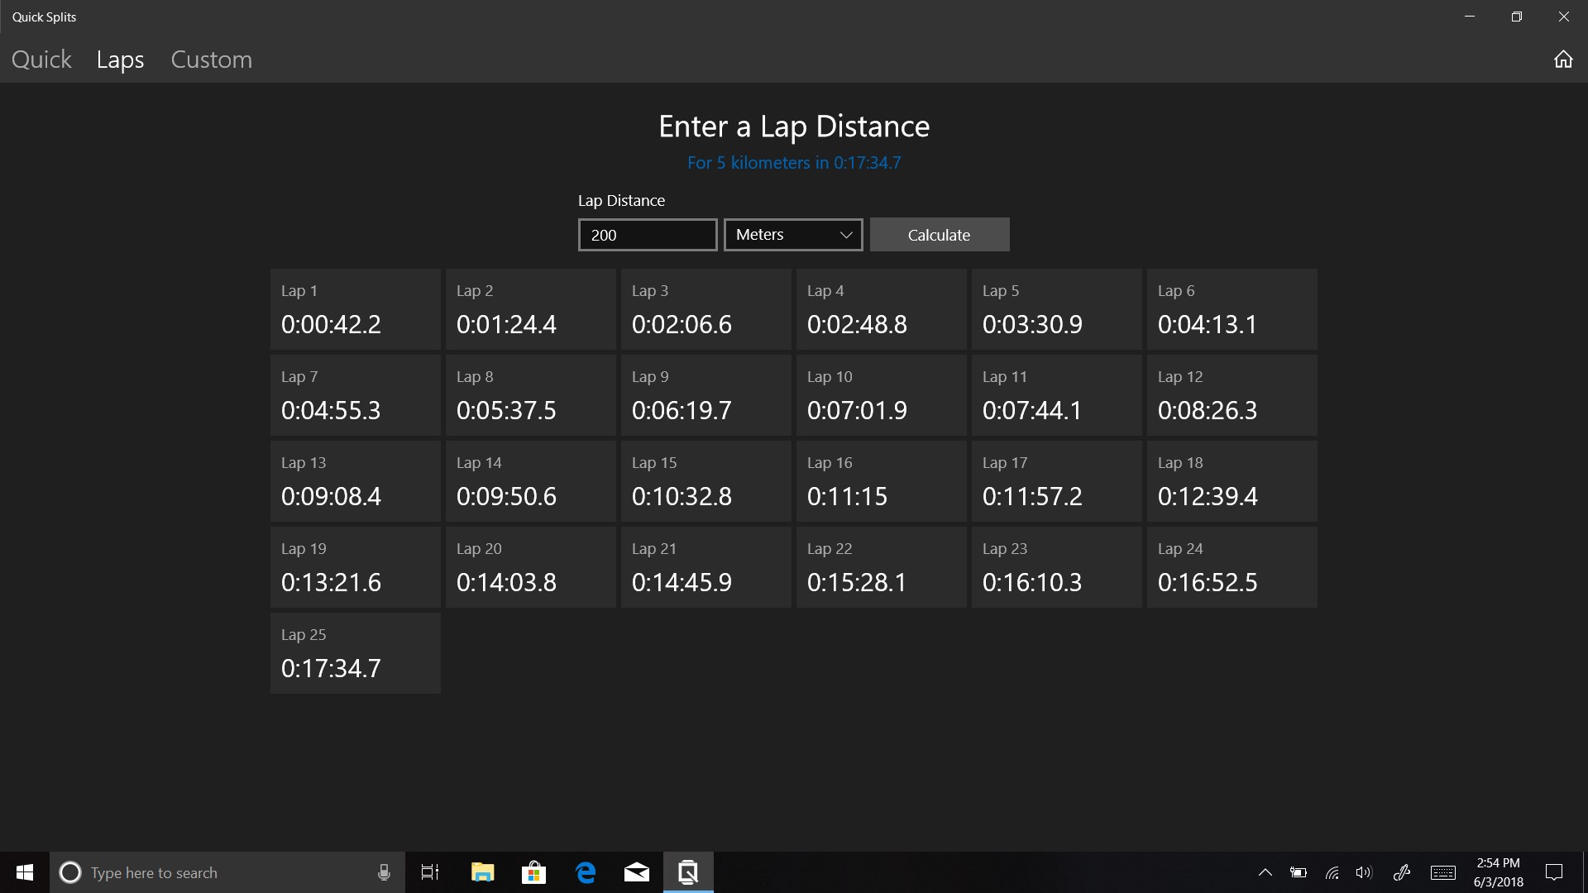Select the Lap 25 final split tile
This screenshot has height=893, width=1588.
355,653
